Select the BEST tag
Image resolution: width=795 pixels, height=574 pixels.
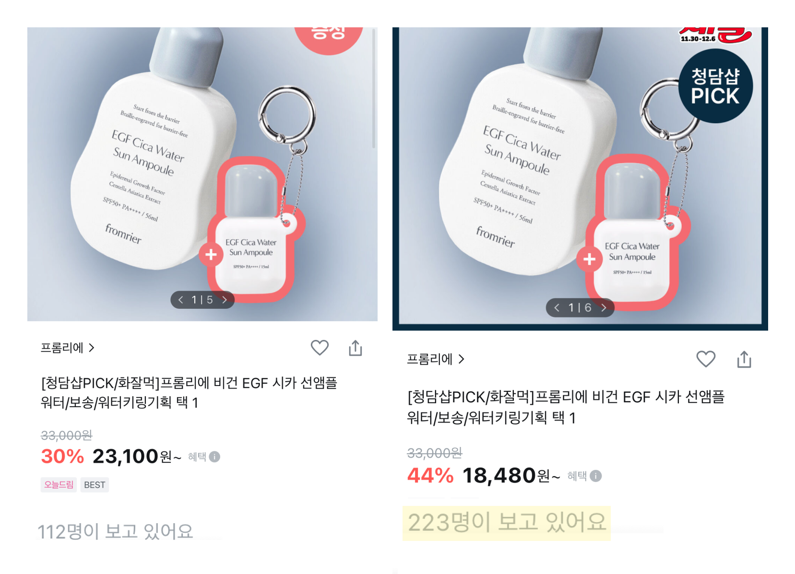95,485
